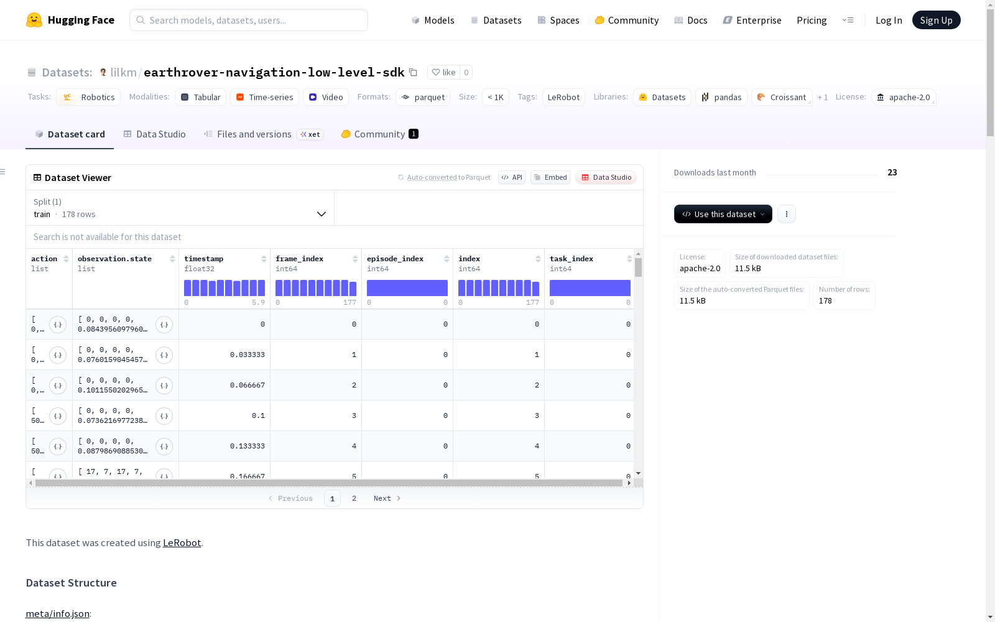Expand the action cell in timestamp 0.133333 row

58,447
